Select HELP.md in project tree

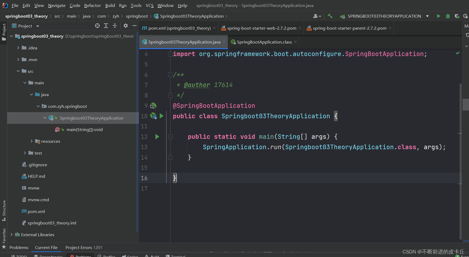pos(36,176)
